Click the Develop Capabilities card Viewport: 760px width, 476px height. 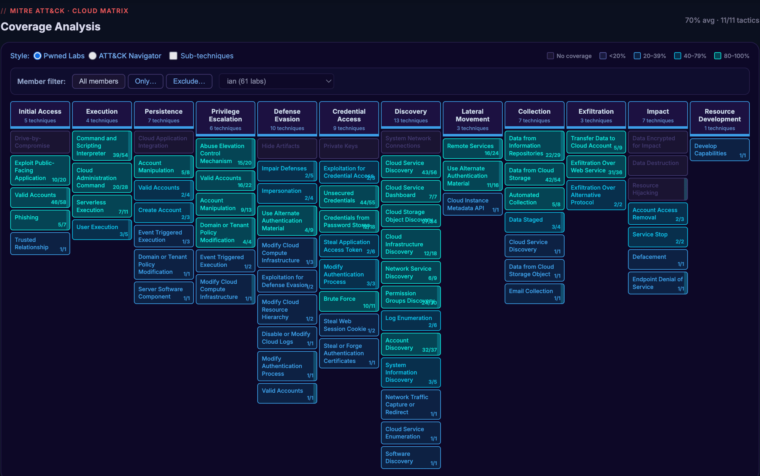pos(720,150)
